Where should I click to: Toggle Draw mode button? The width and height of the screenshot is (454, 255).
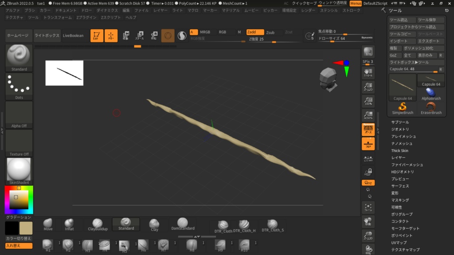click(x=111, y=35)
